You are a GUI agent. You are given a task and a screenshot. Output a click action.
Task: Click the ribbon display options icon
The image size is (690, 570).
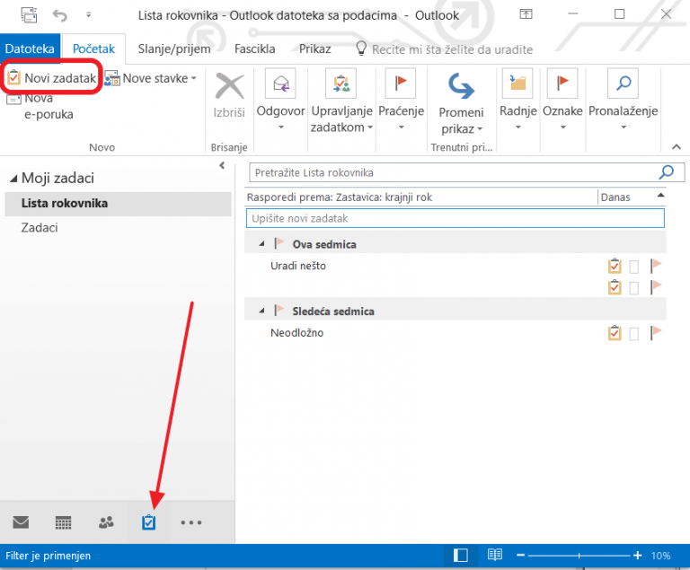click(526, 14)
